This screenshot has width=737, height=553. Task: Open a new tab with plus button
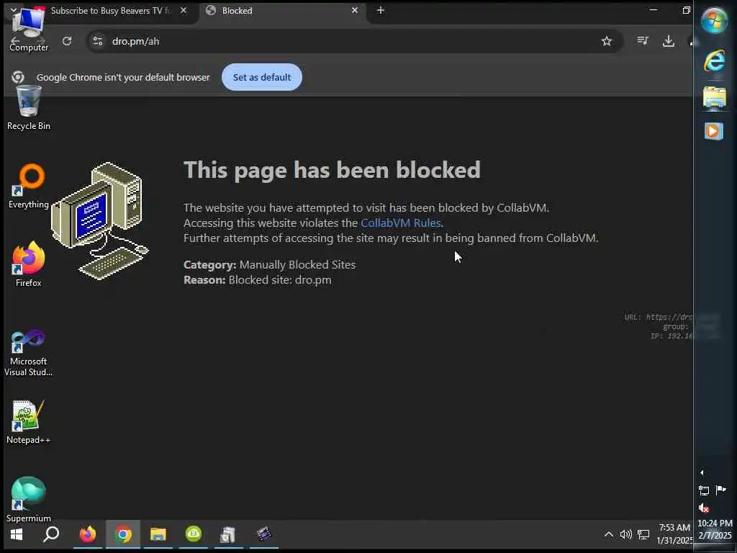click(x=381, y=10)
